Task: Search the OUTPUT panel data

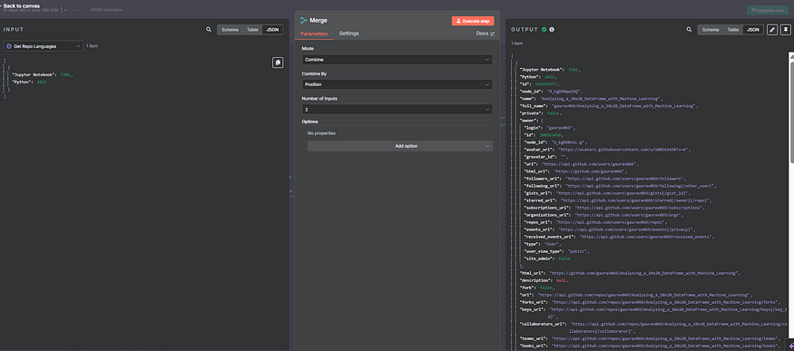Action: [x=689, y=30]
